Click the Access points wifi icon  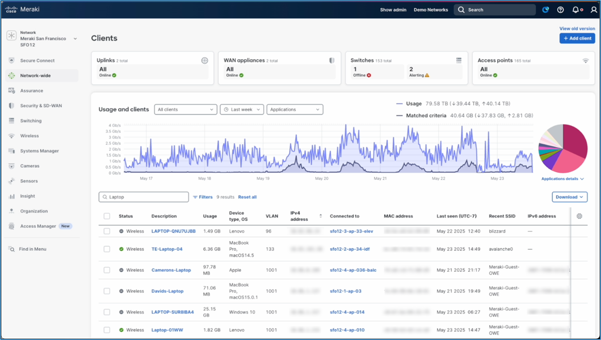[x=585, y=61]
